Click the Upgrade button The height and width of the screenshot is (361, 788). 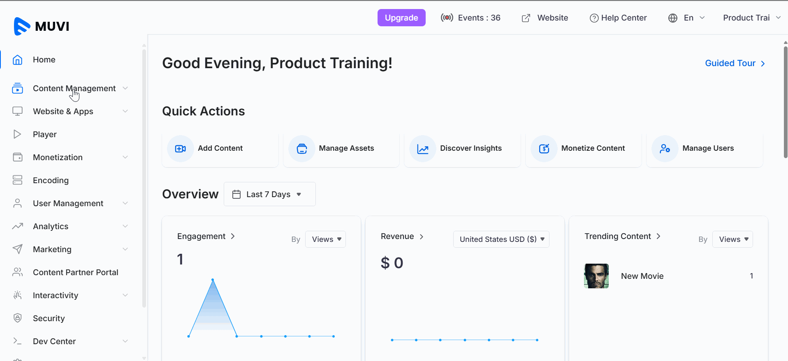pyautogui.click(x=401, y=18)
